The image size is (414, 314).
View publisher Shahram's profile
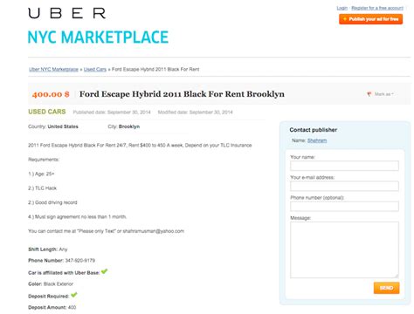click(317, 140)
